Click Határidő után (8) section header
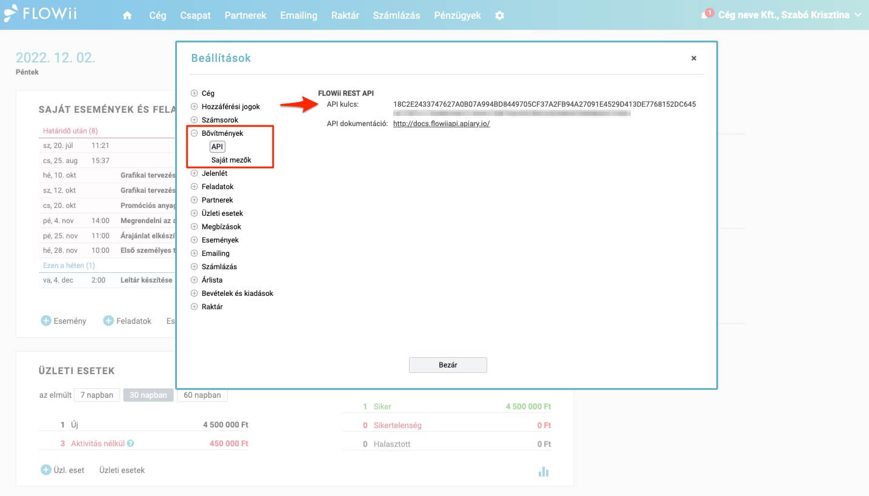Screen dimensions: 869x496 tap(70, 131)
